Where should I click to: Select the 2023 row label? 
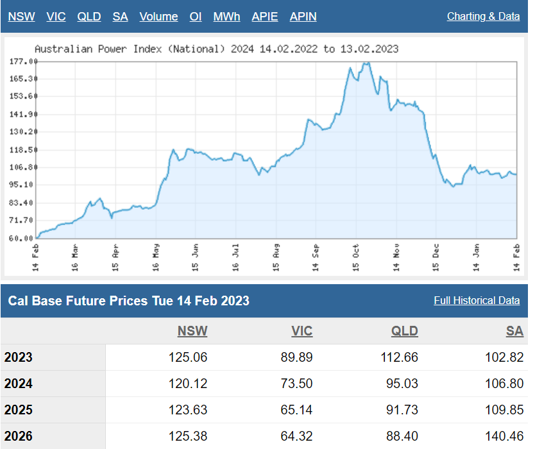pos(18,357)
